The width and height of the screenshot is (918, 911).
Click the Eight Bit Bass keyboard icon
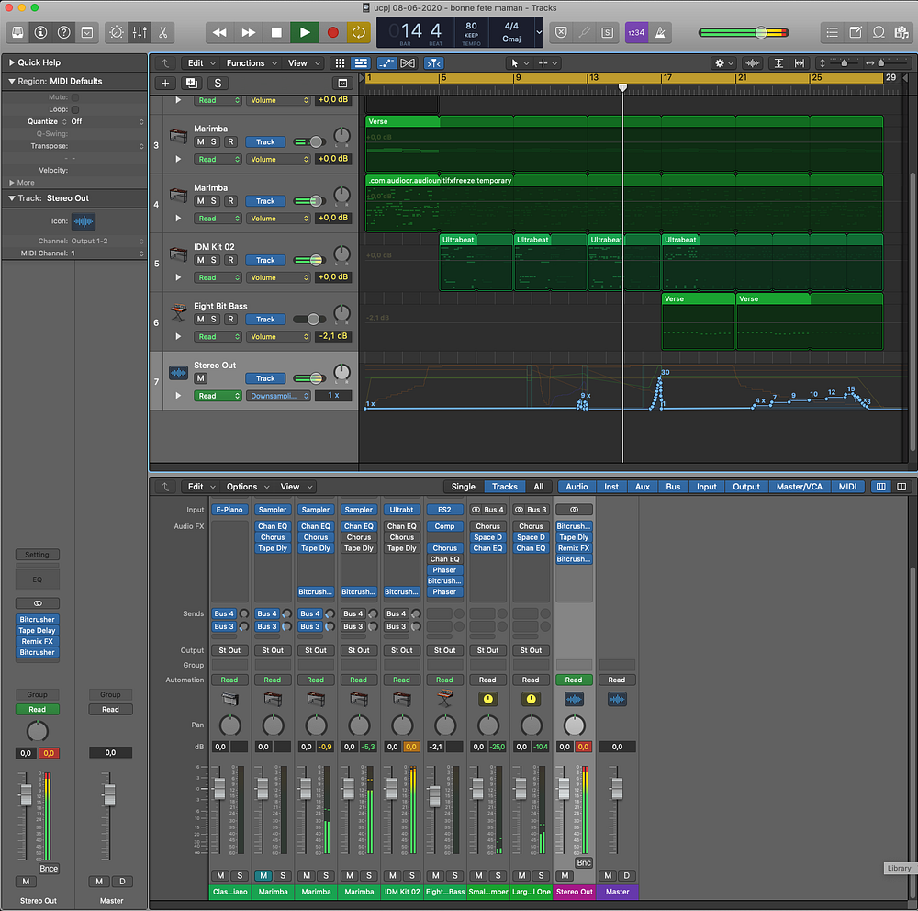pos(178,313)
